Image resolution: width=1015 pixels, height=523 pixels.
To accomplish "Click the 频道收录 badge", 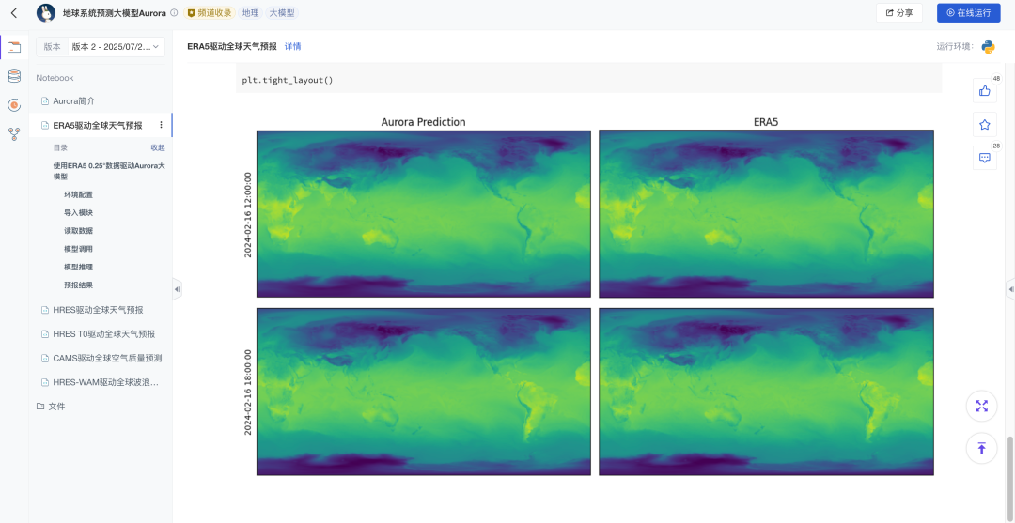I will pyautogui.click(x=209, y=13).
